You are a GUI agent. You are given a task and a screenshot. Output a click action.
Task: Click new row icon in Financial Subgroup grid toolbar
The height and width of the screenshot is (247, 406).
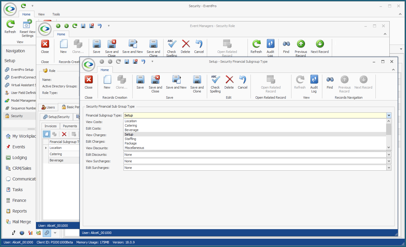coord(47,134)
